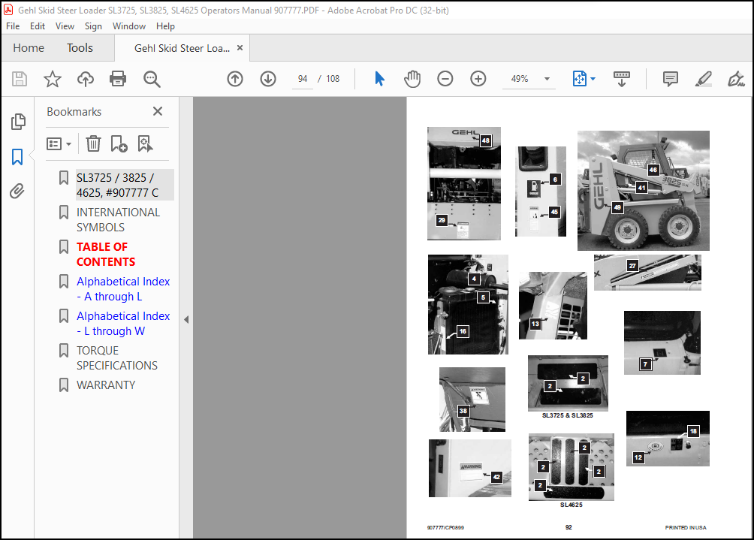
Task: Open the Sign document pen icon
Action: click(x=736, y=79)
